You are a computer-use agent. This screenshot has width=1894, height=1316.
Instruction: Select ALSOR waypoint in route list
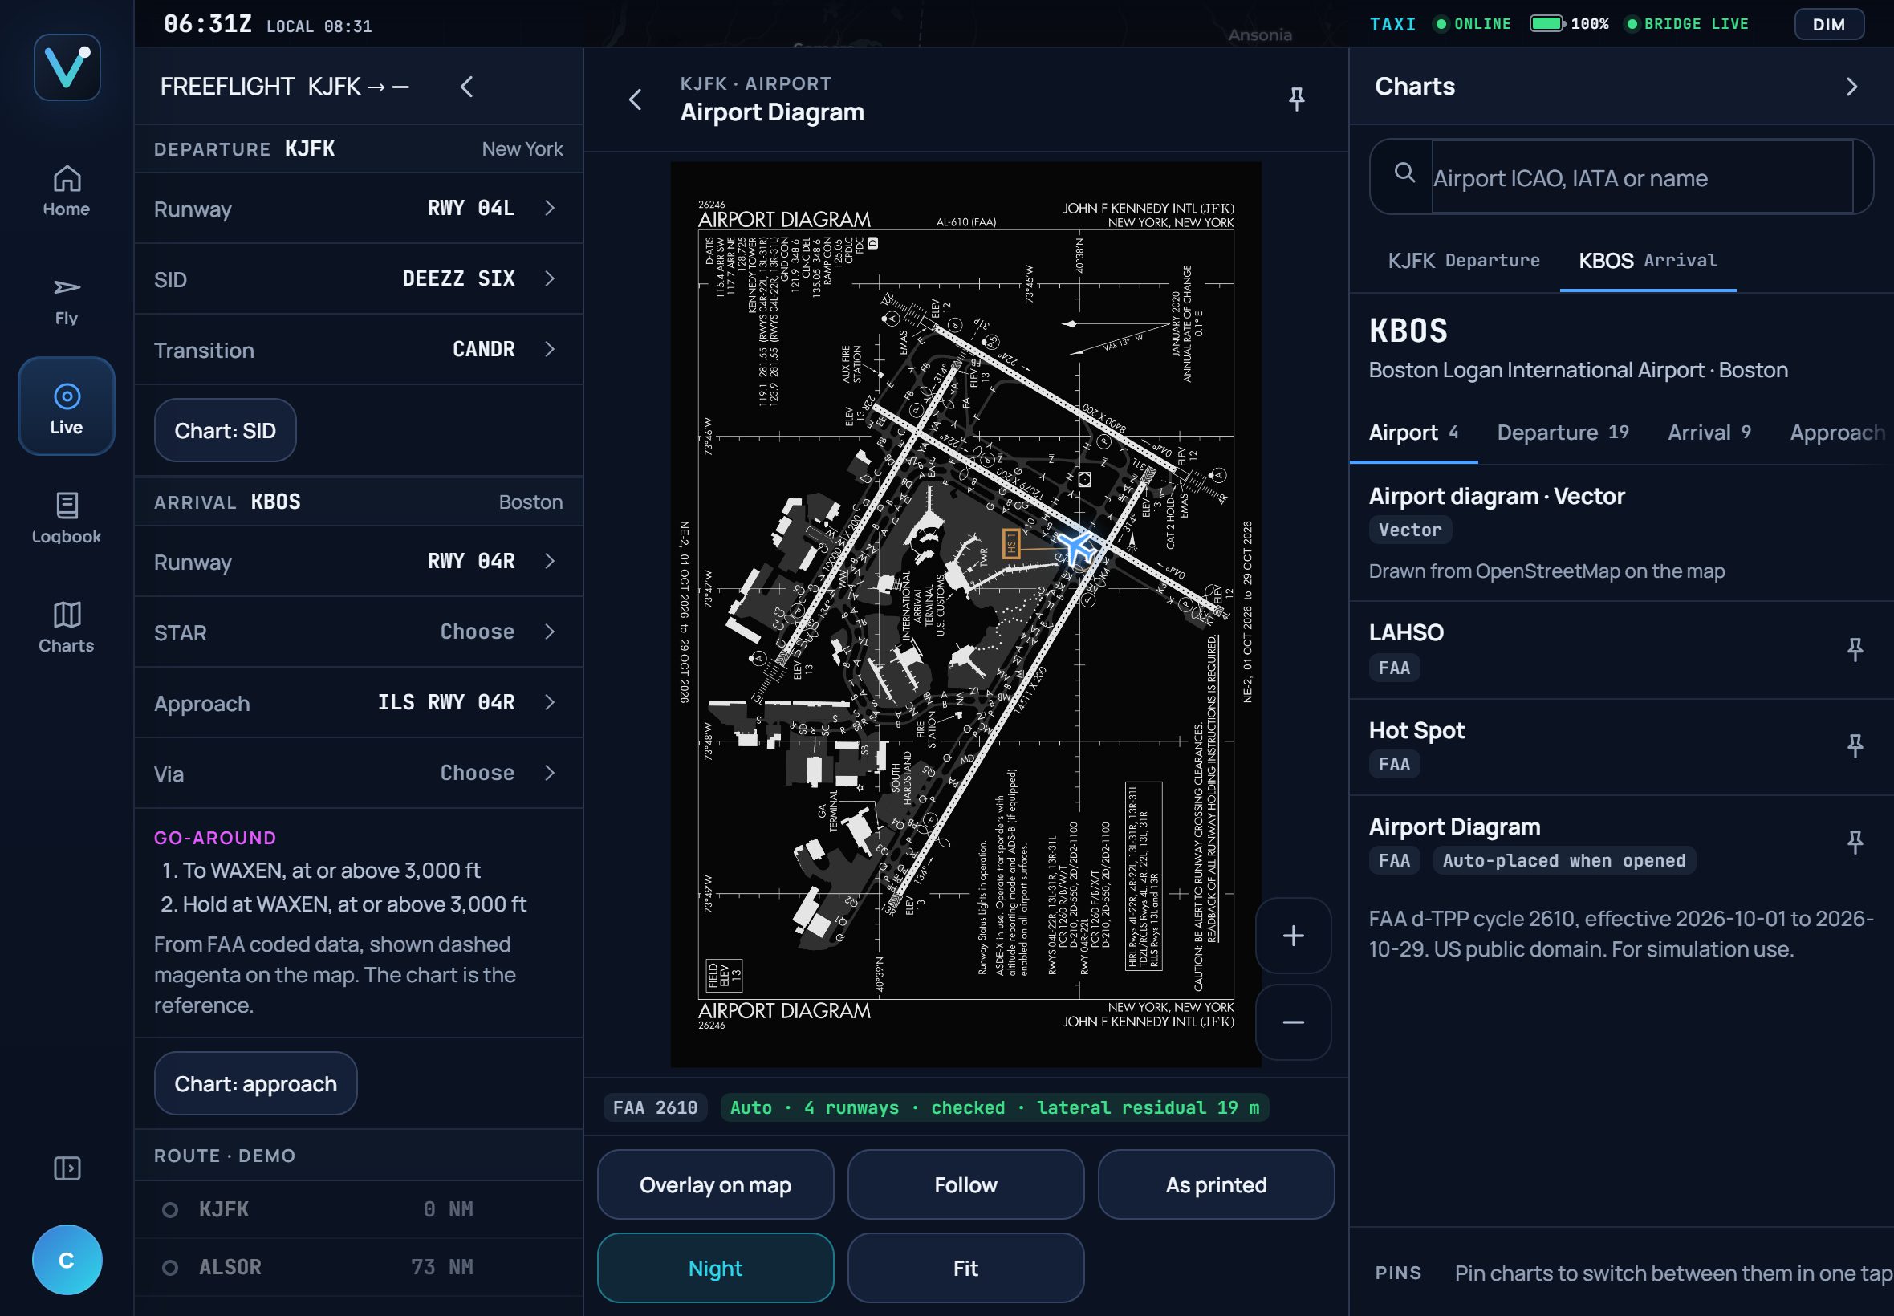359,1267
